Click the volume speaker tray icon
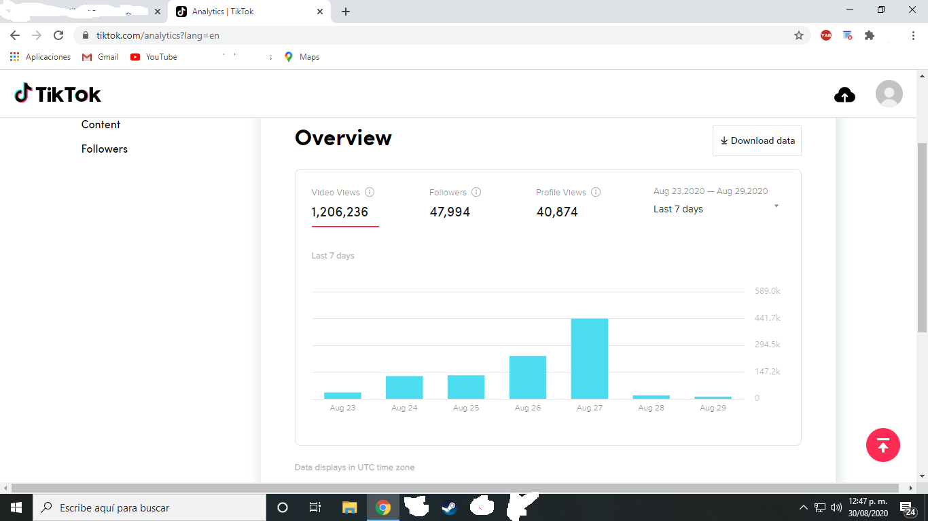 [836, 507]
